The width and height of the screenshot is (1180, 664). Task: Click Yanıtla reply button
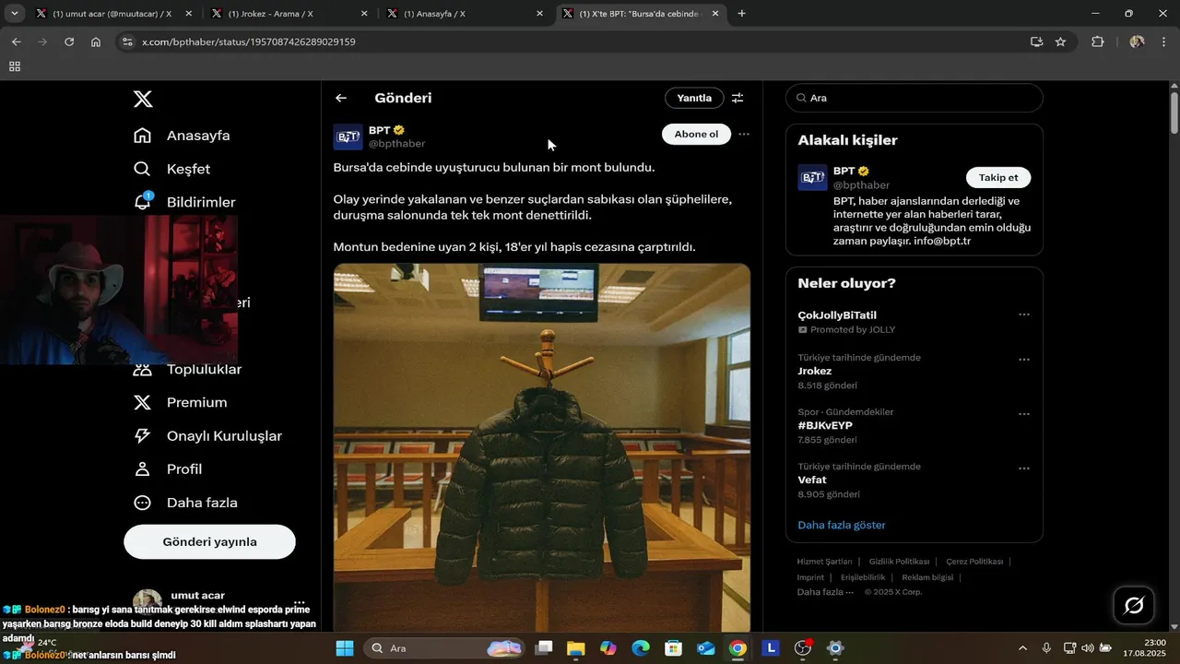(x=694, y=98)
